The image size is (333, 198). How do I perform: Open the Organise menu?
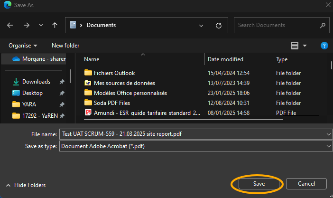23,46
